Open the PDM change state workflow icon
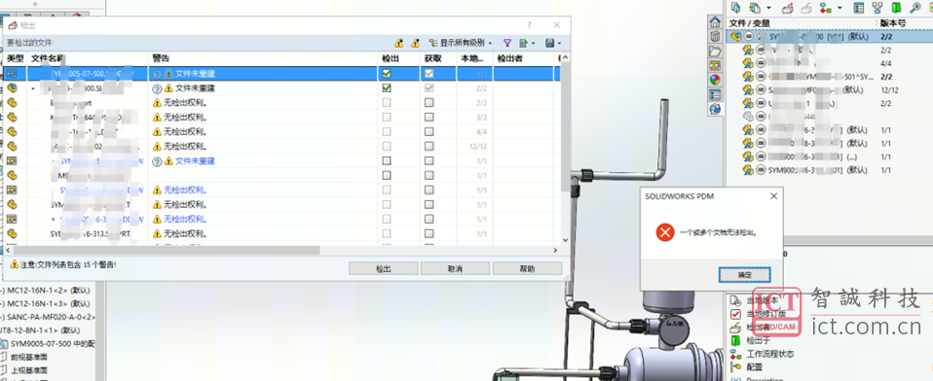 [824, 8]
